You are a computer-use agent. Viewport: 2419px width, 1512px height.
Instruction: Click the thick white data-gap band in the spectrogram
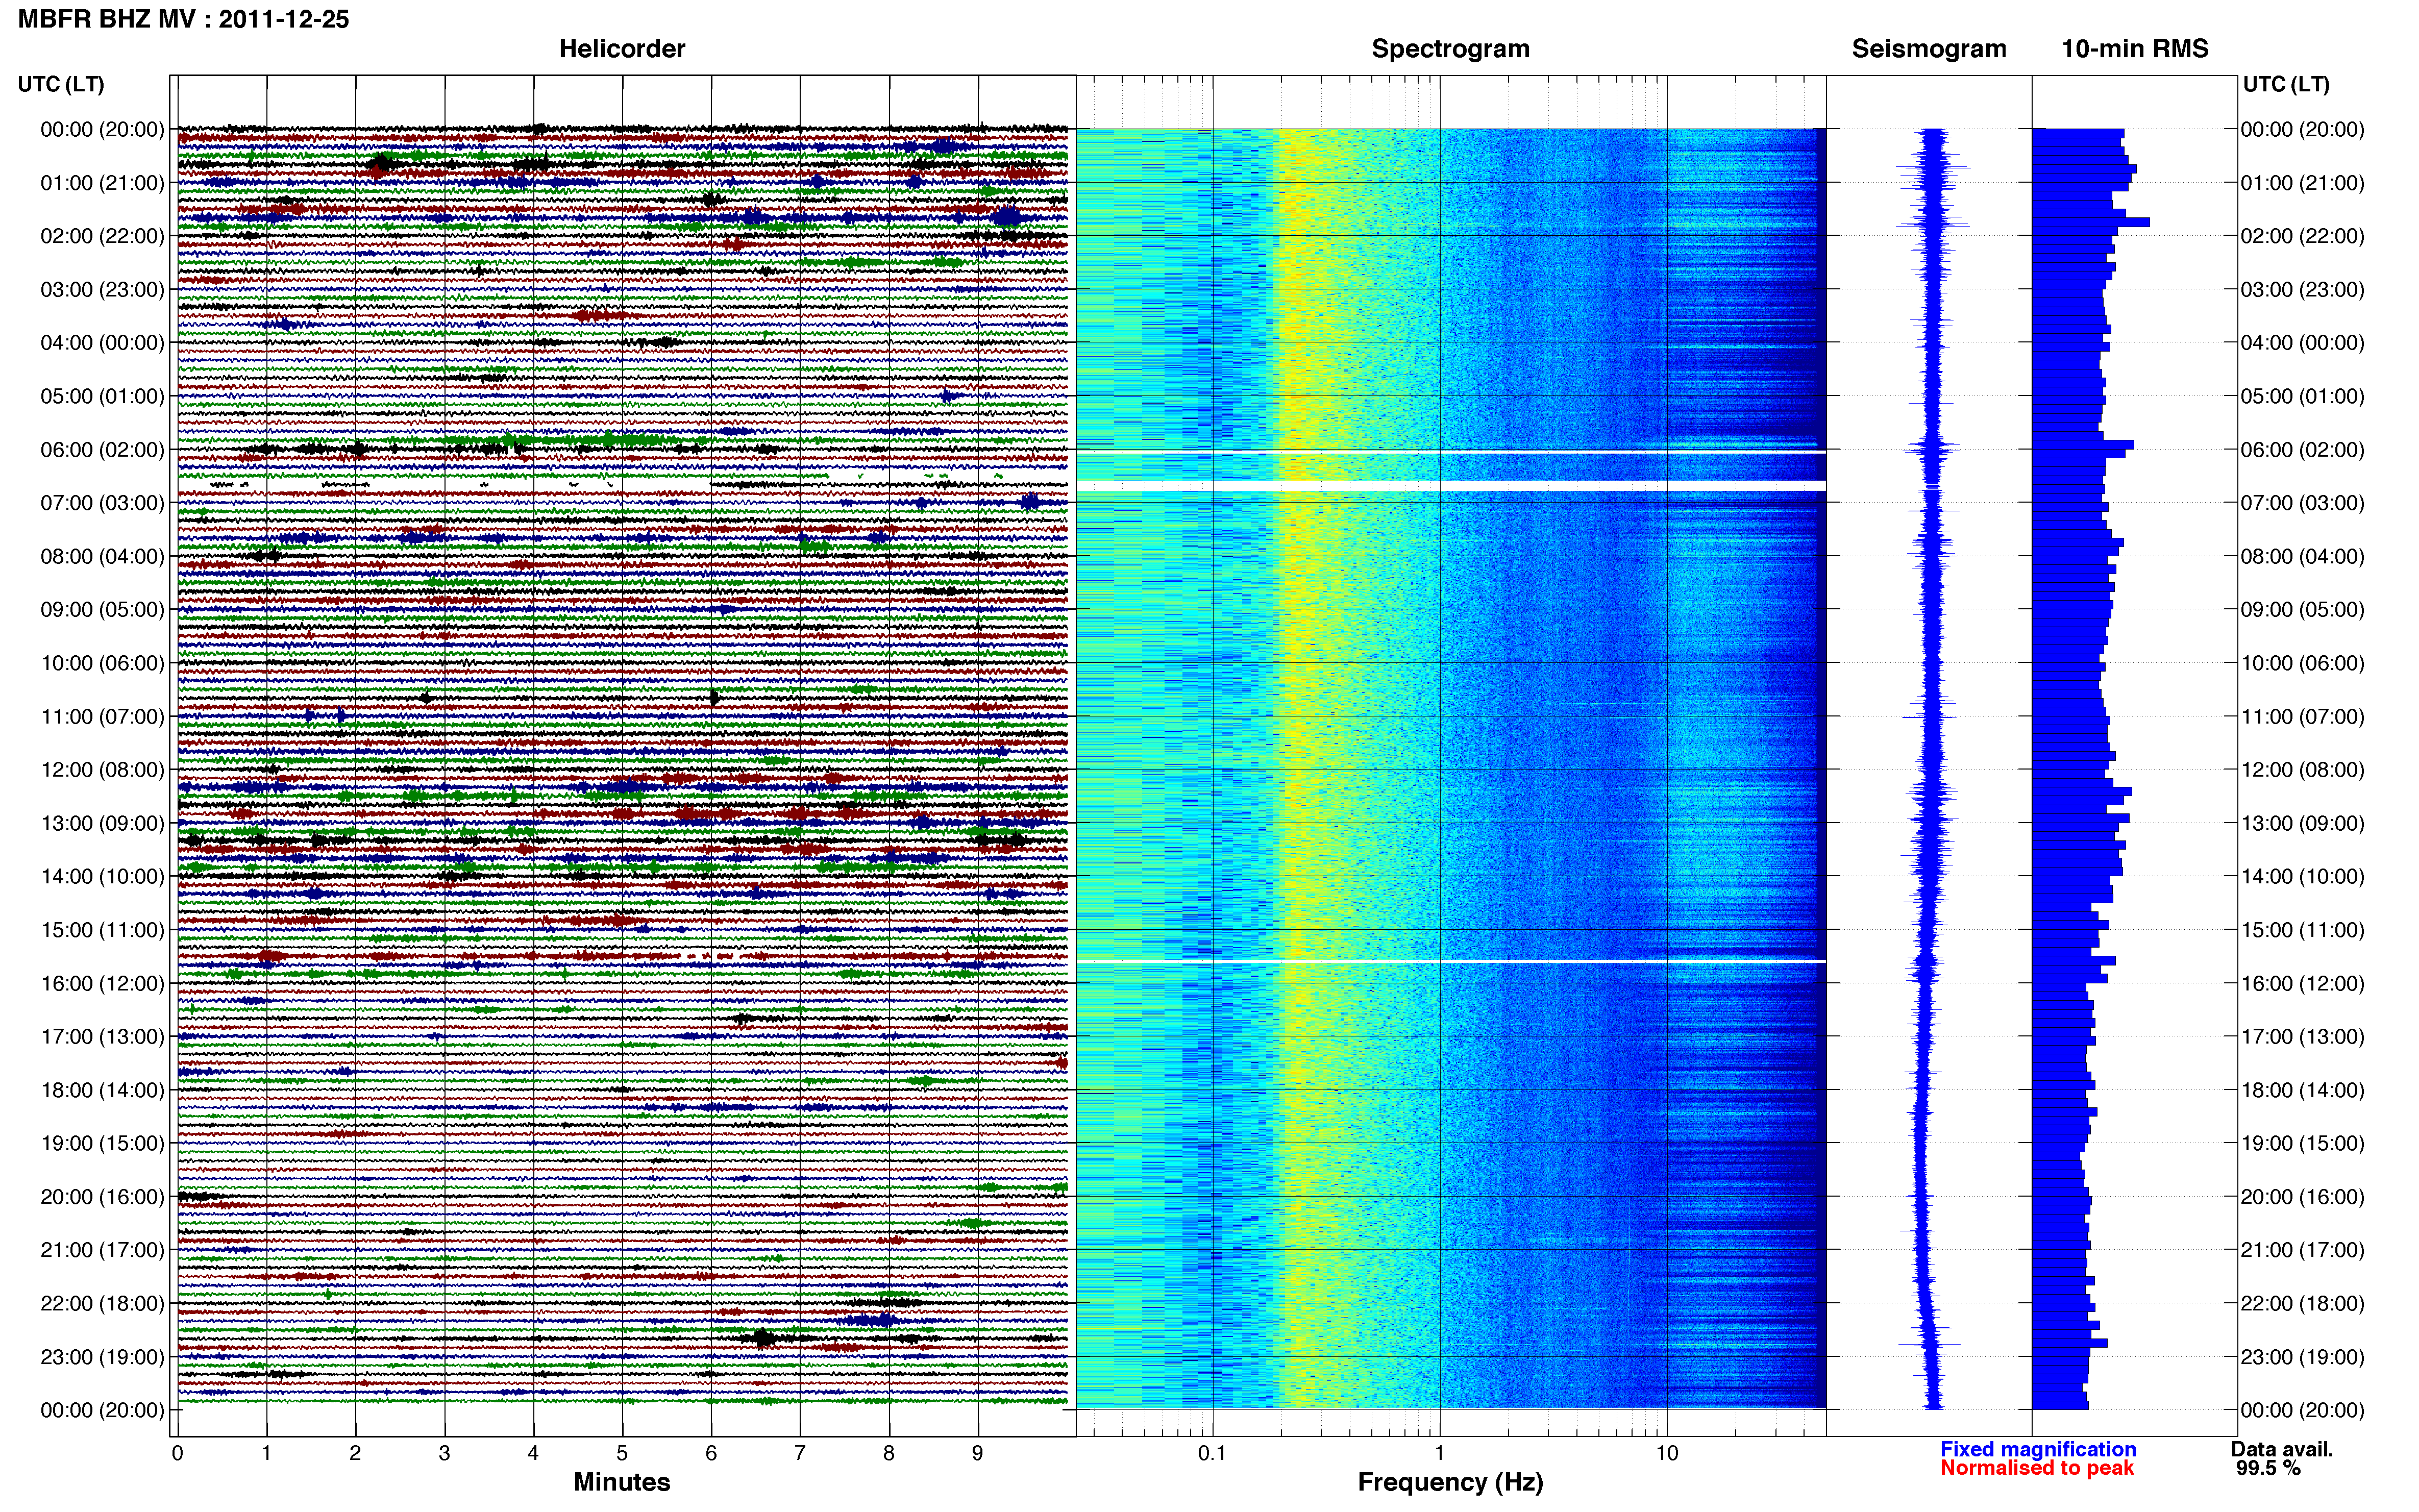pos(1451,486)
